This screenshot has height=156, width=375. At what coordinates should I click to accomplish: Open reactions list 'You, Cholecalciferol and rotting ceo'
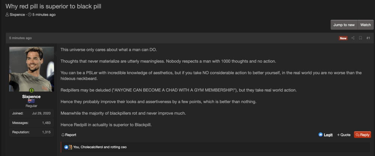tap(100, 147)
